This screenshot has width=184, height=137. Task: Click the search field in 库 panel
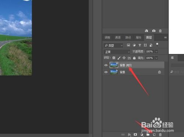[x=178, y=72]
